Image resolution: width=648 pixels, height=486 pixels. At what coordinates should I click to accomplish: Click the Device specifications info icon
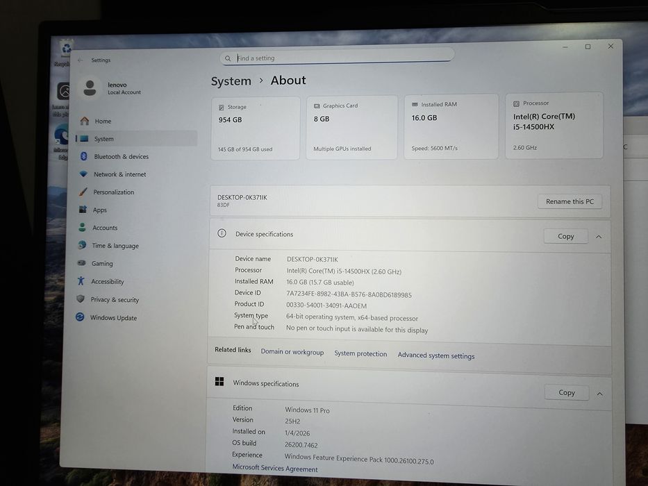point(222,233)
